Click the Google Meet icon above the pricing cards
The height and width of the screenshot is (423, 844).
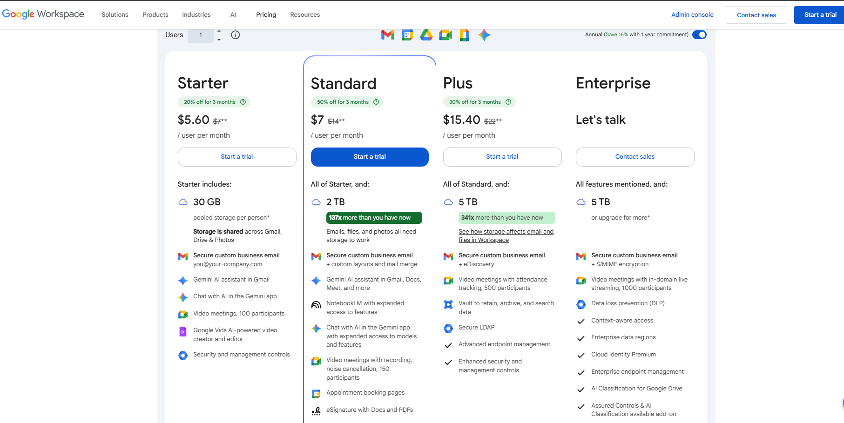pos(445,34)
